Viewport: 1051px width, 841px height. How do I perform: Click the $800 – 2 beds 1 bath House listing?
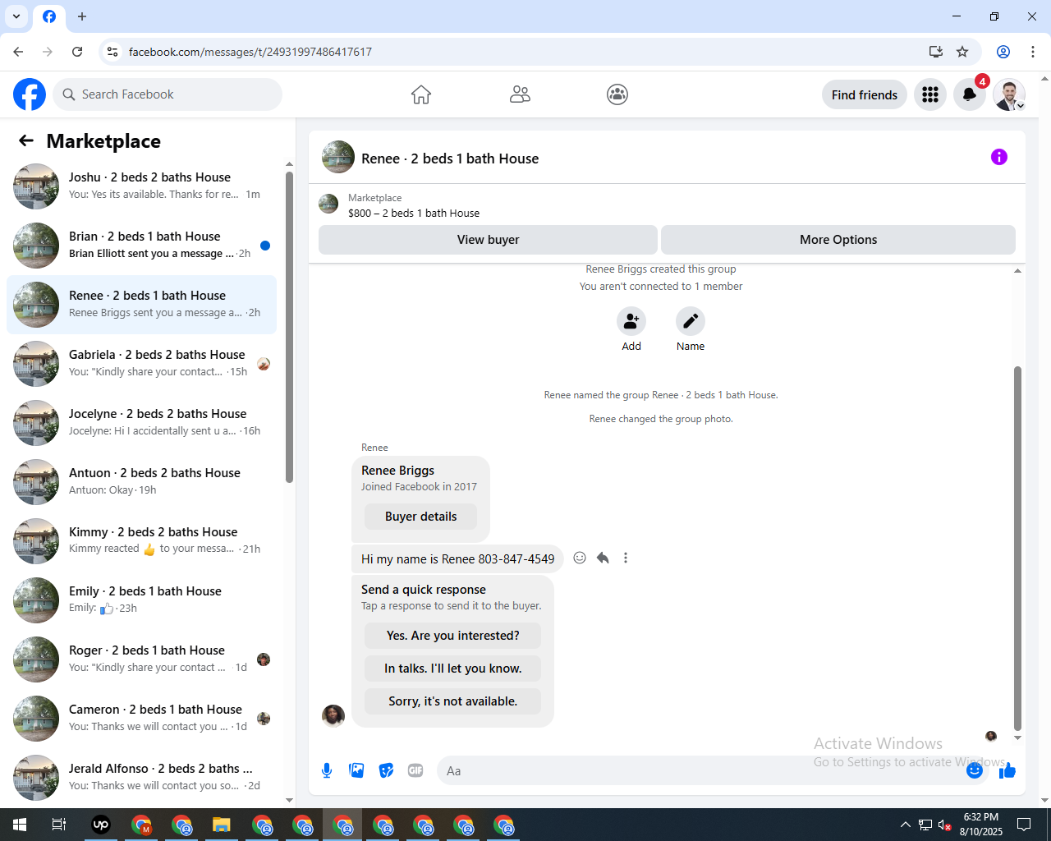click(x=414, y=213)
